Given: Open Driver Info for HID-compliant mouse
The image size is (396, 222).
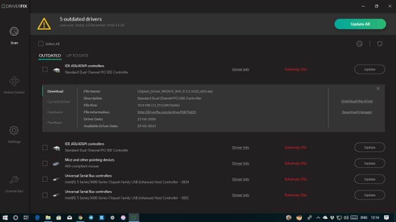Looking at the screenshot, I should (241, 164).
